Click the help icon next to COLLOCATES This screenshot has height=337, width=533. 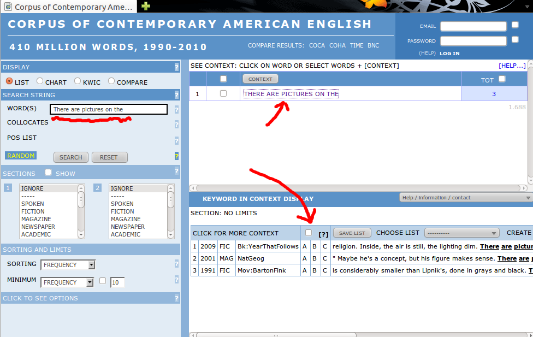point(176,123)
